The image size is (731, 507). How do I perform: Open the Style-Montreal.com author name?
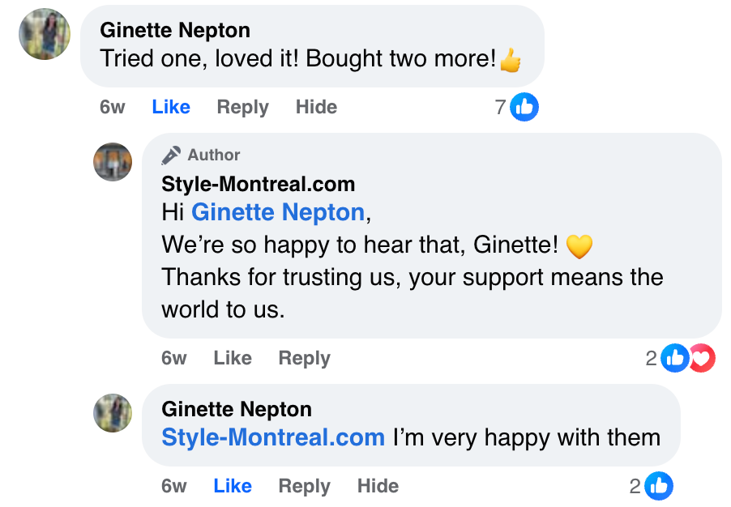[258, 184]
